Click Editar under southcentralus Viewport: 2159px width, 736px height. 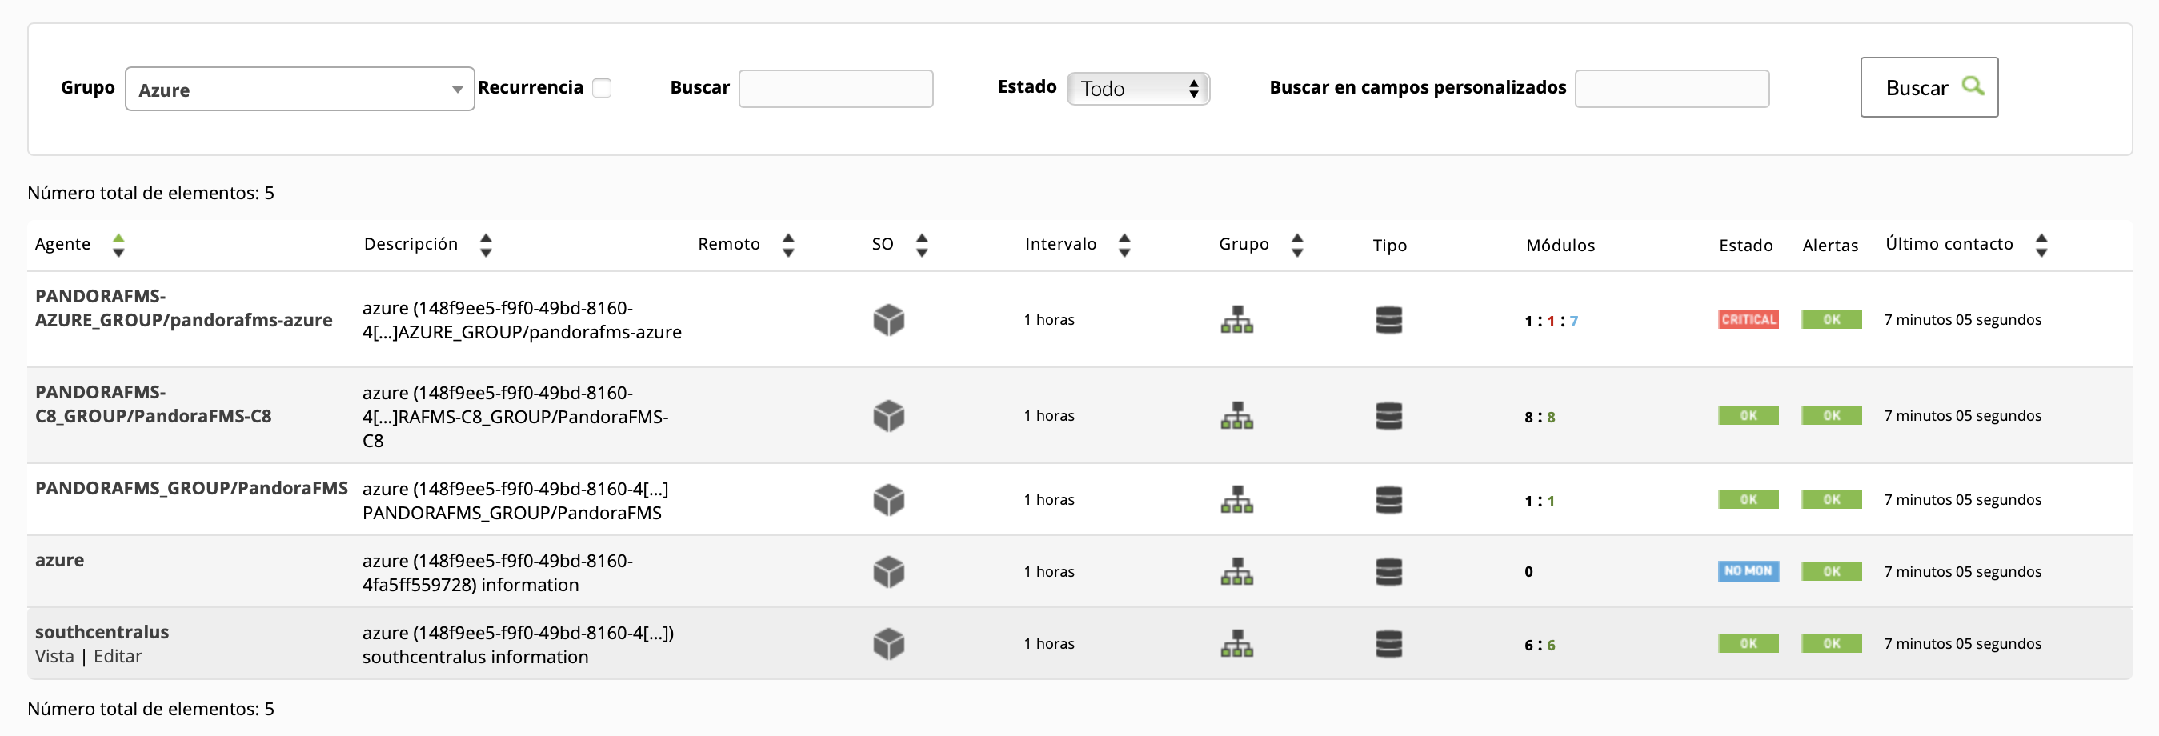pyautogui.click(x=118, y=656)
